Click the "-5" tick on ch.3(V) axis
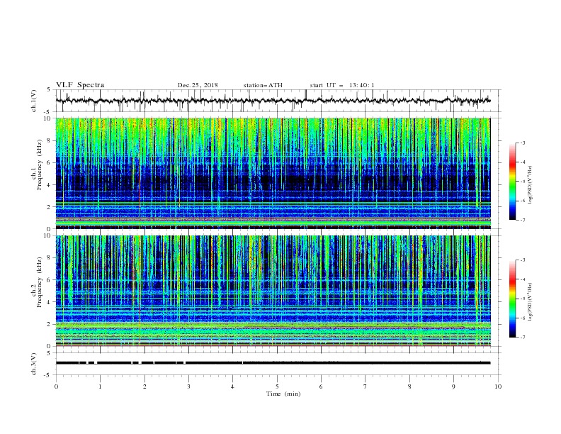The image size is (561, 434). [x=48, y=375]
